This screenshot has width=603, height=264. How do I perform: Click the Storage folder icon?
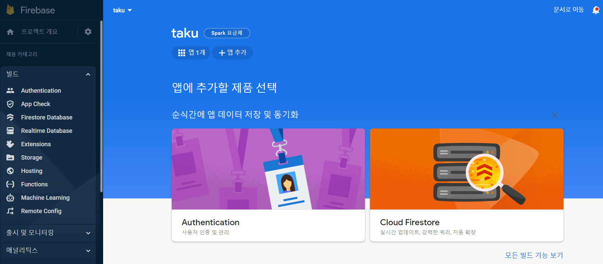10,158
